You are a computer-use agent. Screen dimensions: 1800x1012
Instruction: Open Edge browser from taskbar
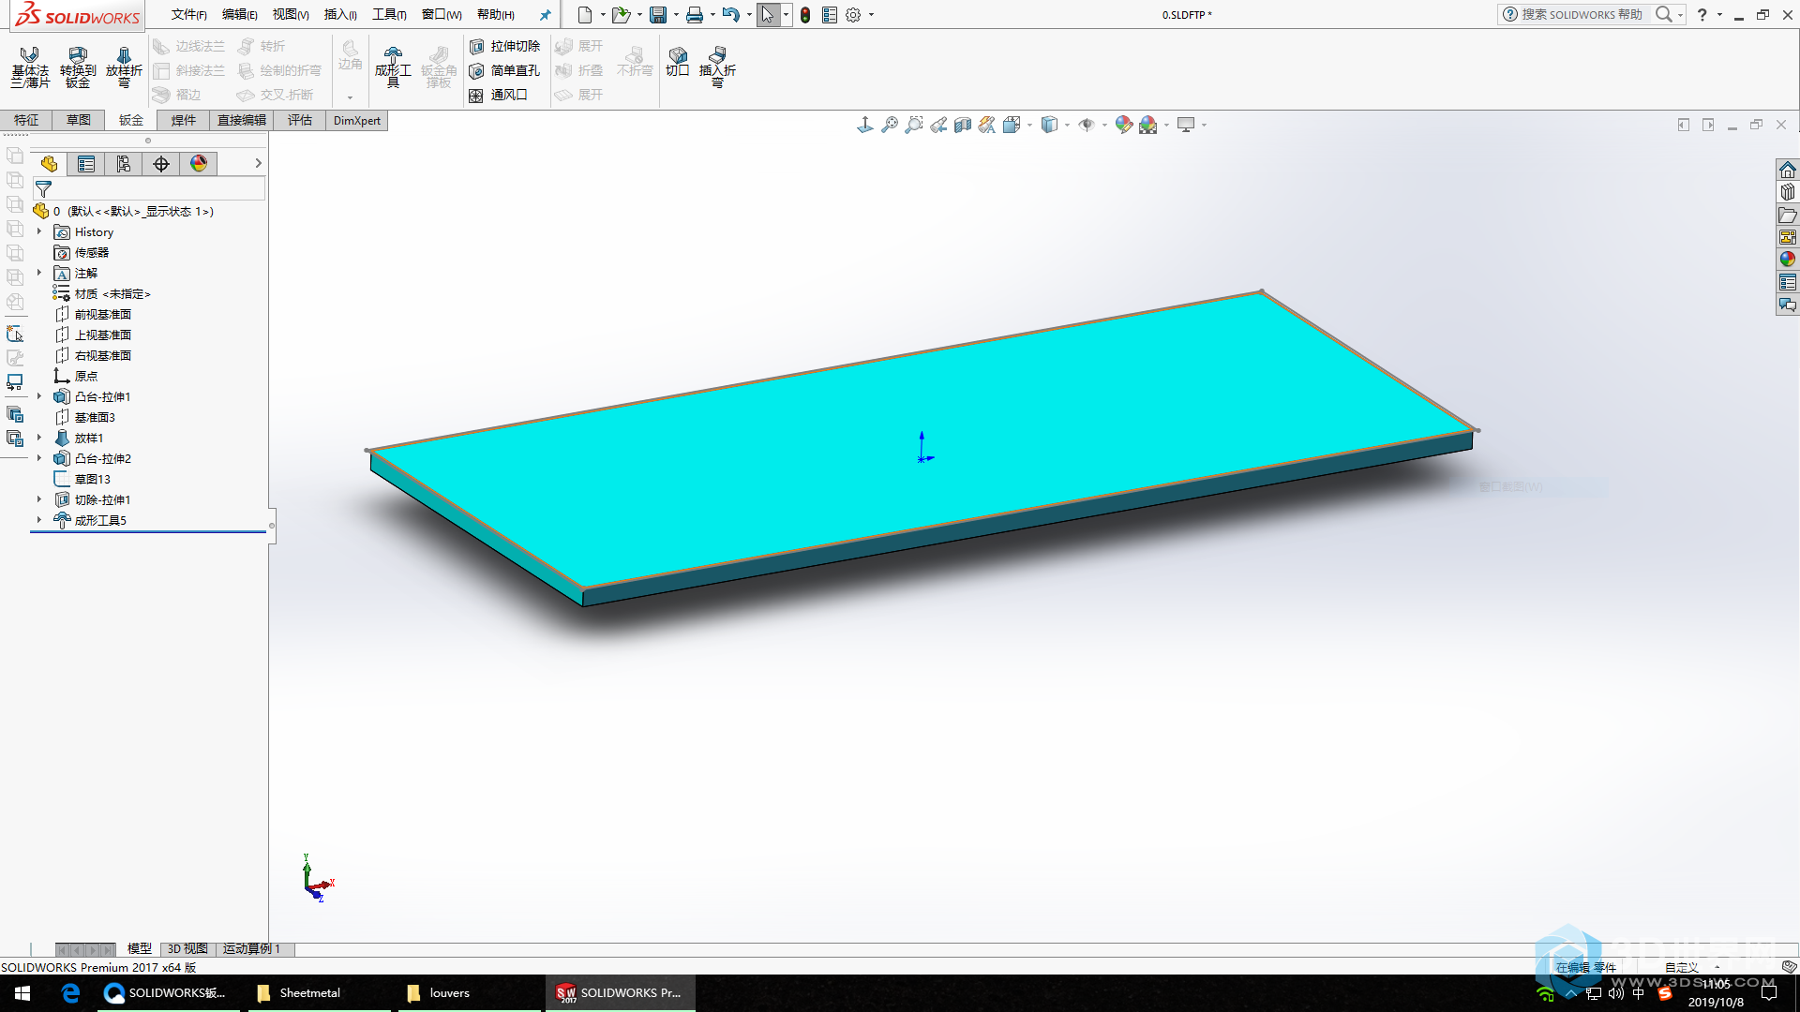click(70, 993)
